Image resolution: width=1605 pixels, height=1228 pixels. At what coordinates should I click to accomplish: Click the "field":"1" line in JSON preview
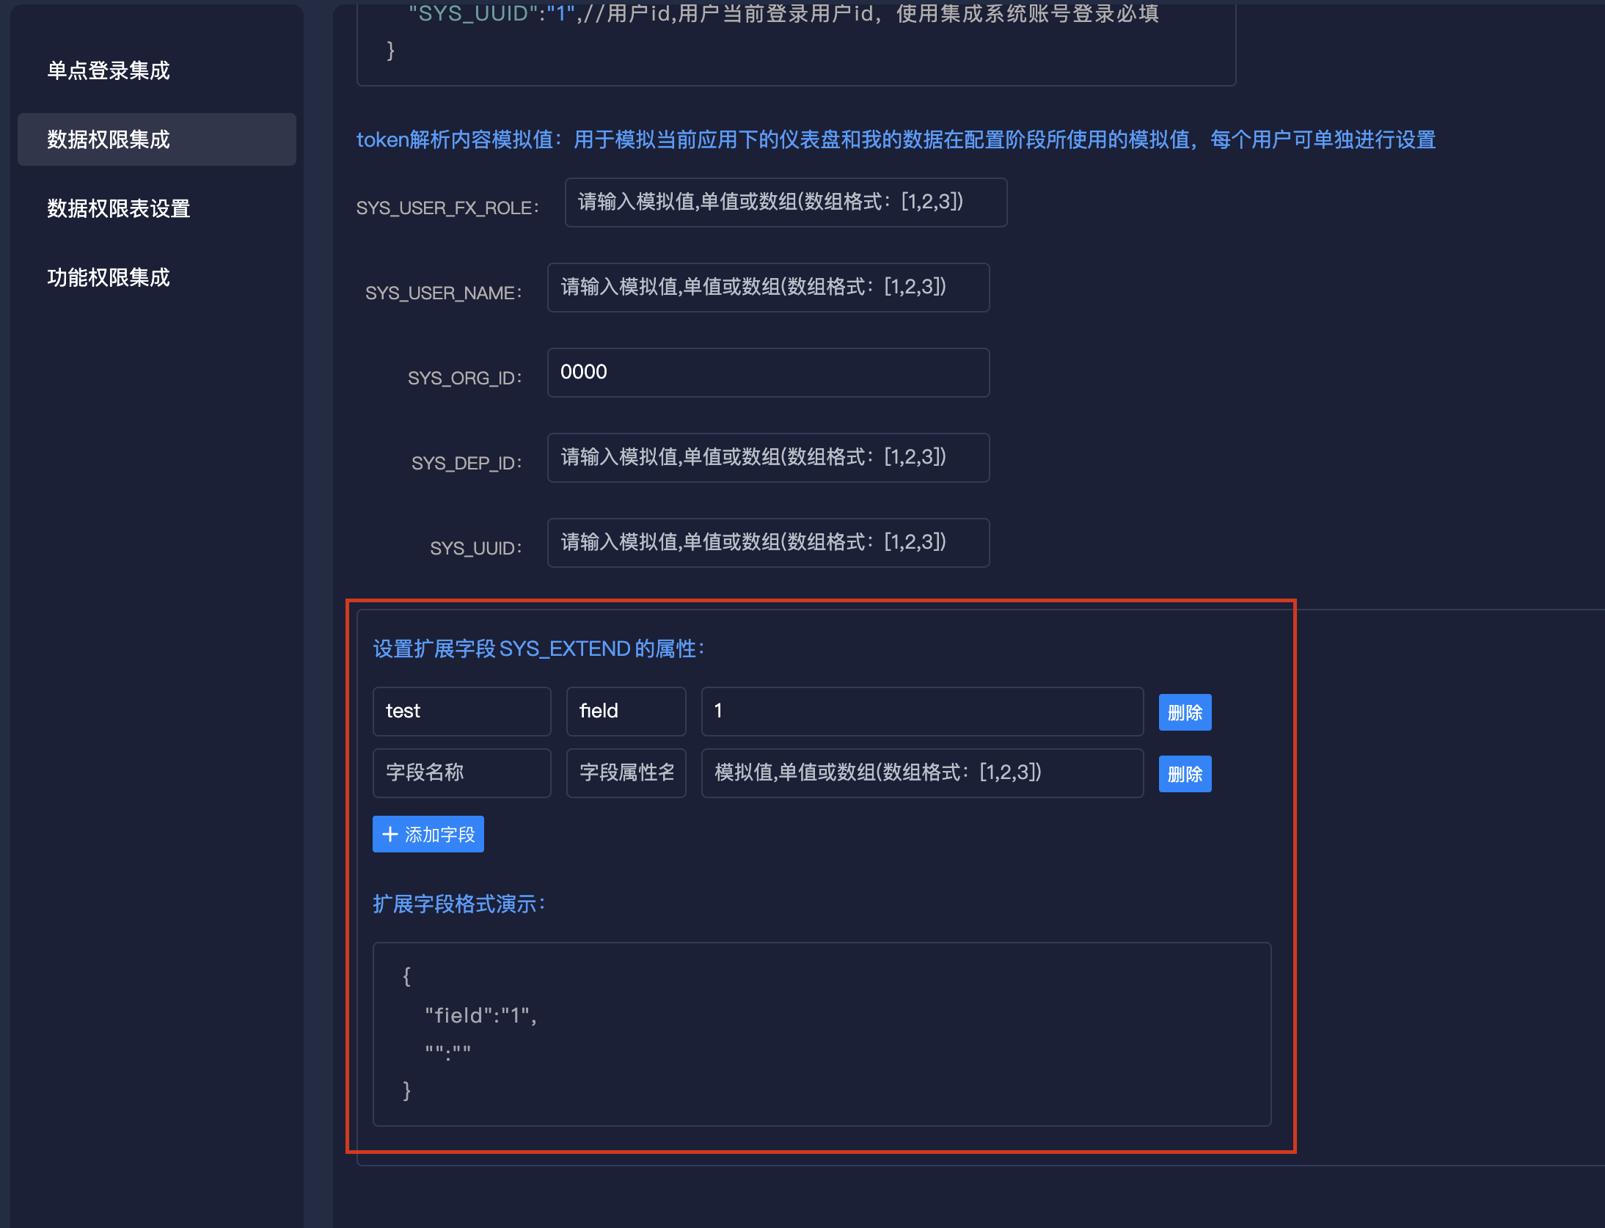(x=480, y=1015)
